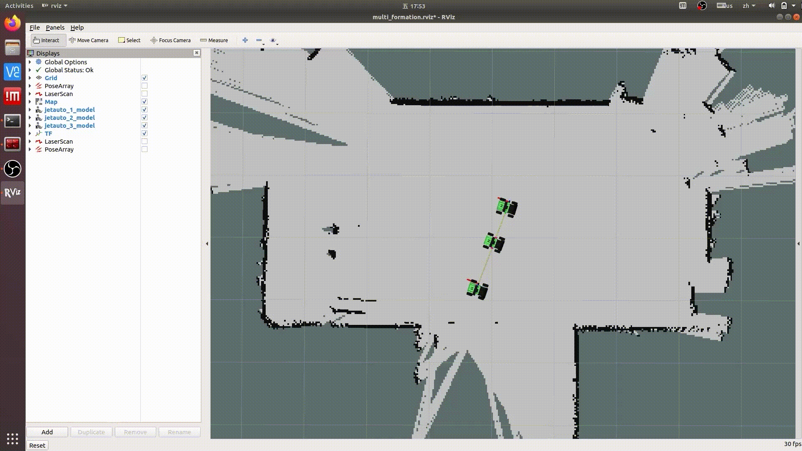Click the plus add-tool icon
Screen dimensions: 802x451
[245, 40]
